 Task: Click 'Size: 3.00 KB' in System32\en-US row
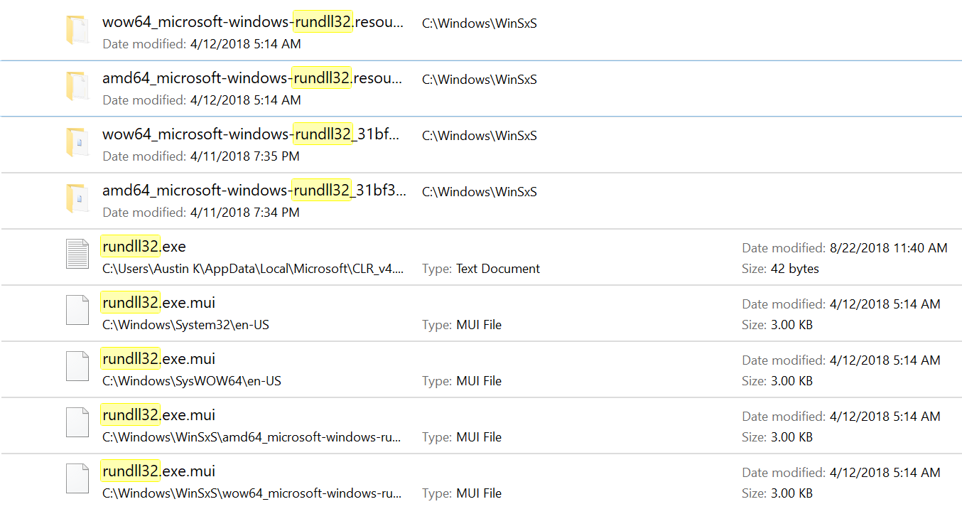[x=777, y=325]
